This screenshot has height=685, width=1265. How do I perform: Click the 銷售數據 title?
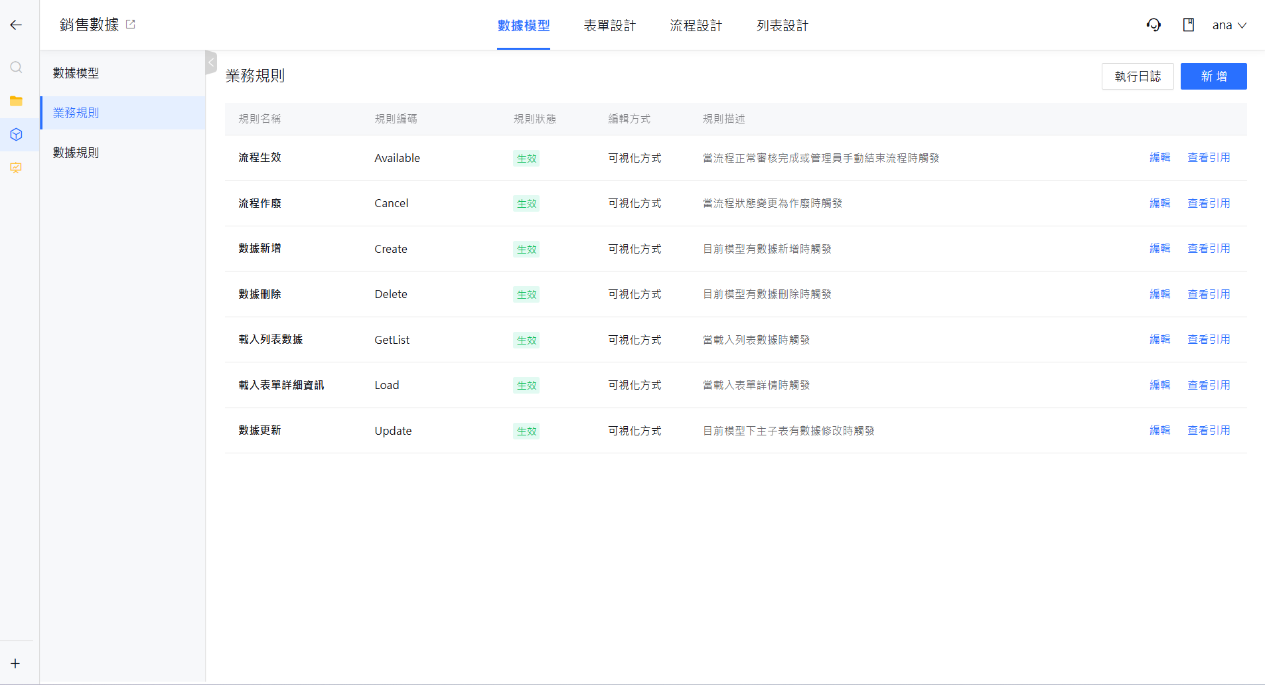tap(90, 25)
